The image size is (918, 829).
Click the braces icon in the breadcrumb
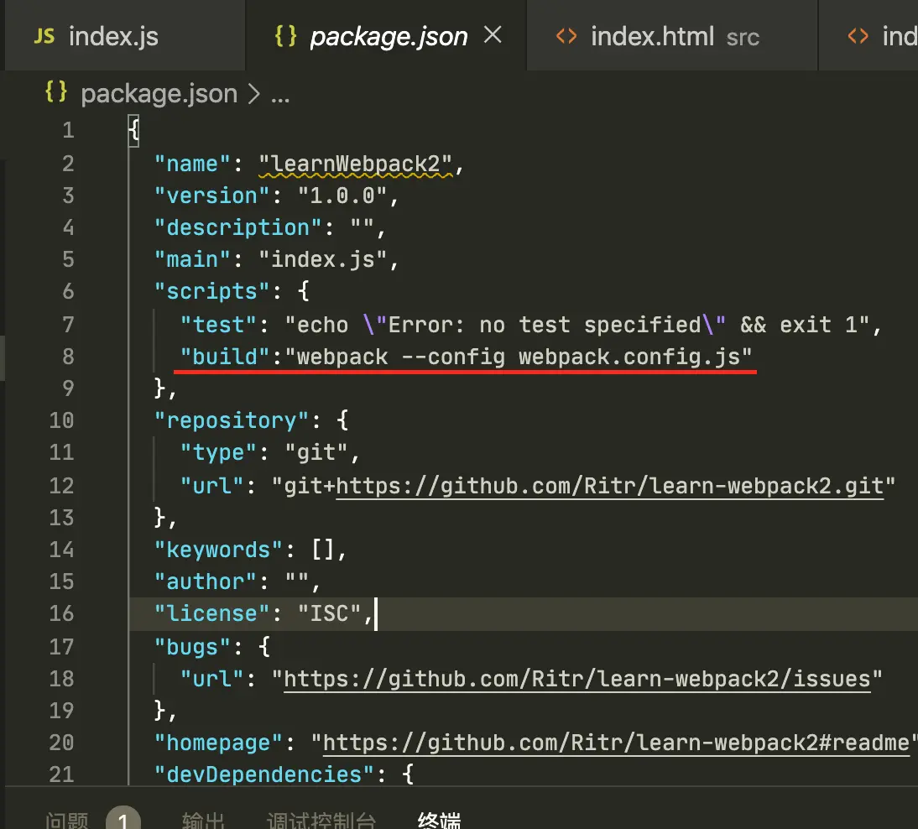click(56, 92)
